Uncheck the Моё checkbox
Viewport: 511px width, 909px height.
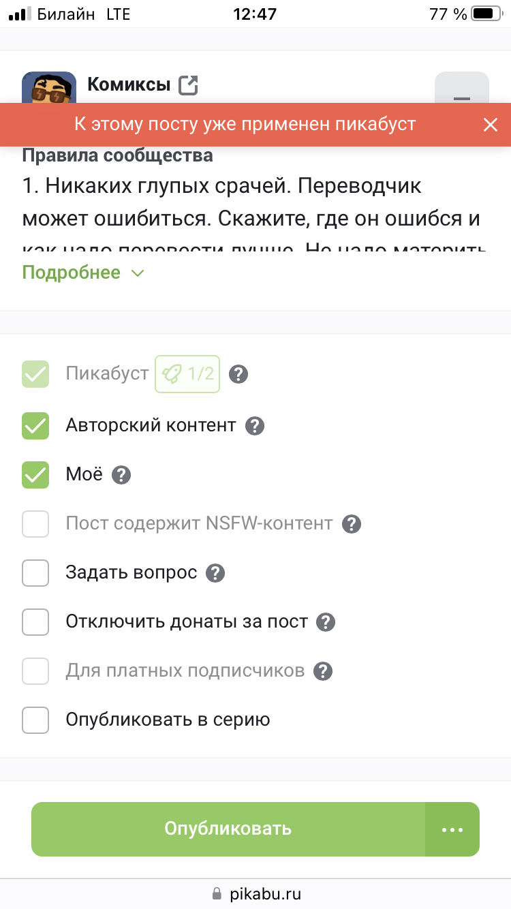click(35, 475)
